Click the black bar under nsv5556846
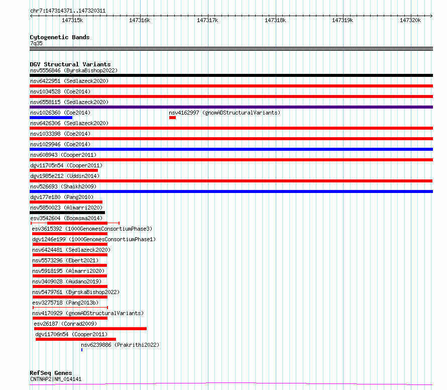This screenshot has height=390, width=447. coord(231,75)
